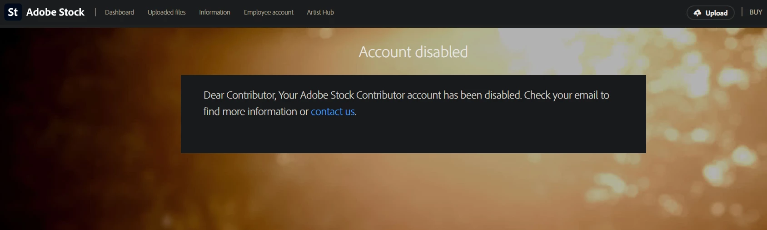The image size is (767, 230).
Task: Click the divider between Upload and BUY
Action: coord(742,12)
